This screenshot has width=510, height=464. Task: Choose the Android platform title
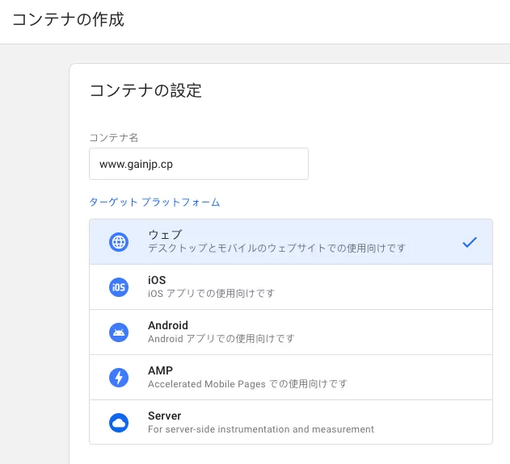click(x=168, y=325)
